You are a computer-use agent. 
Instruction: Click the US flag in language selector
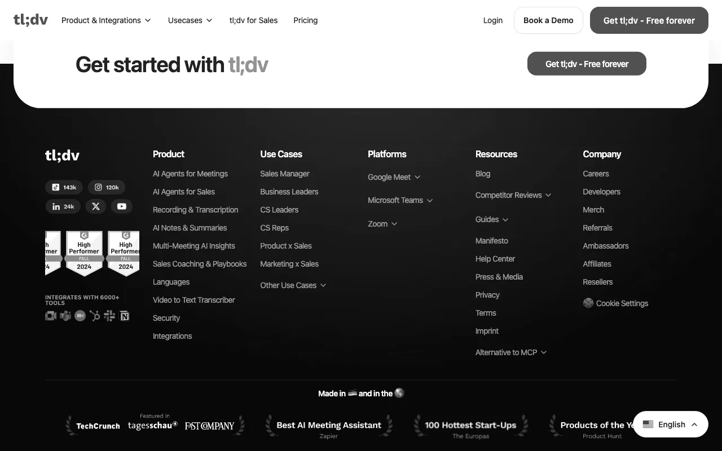[648, 425]
